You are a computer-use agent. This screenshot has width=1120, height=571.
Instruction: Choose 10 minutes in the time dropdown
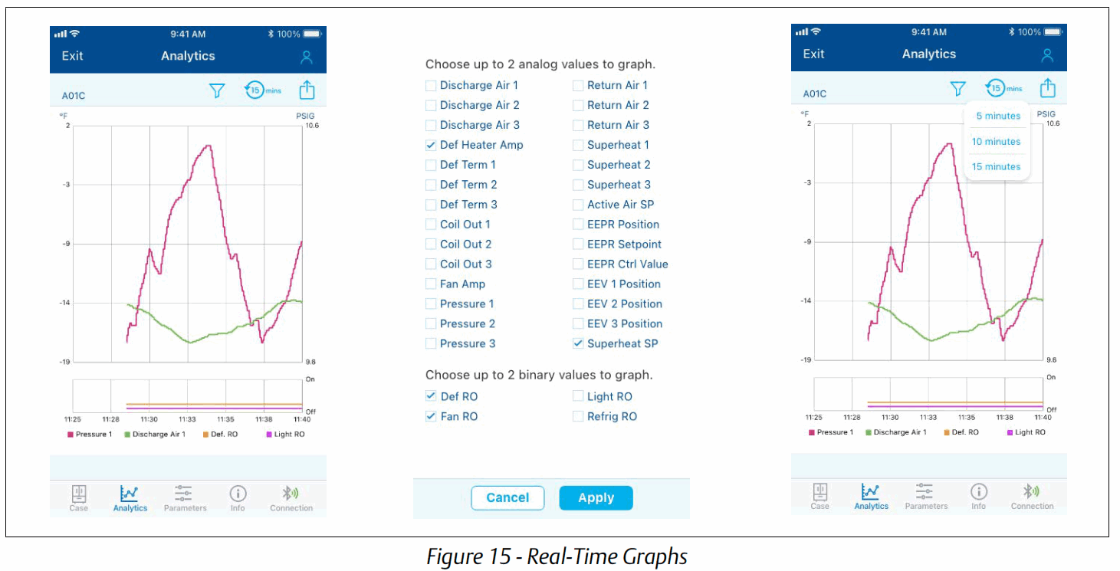click(997, 141)
